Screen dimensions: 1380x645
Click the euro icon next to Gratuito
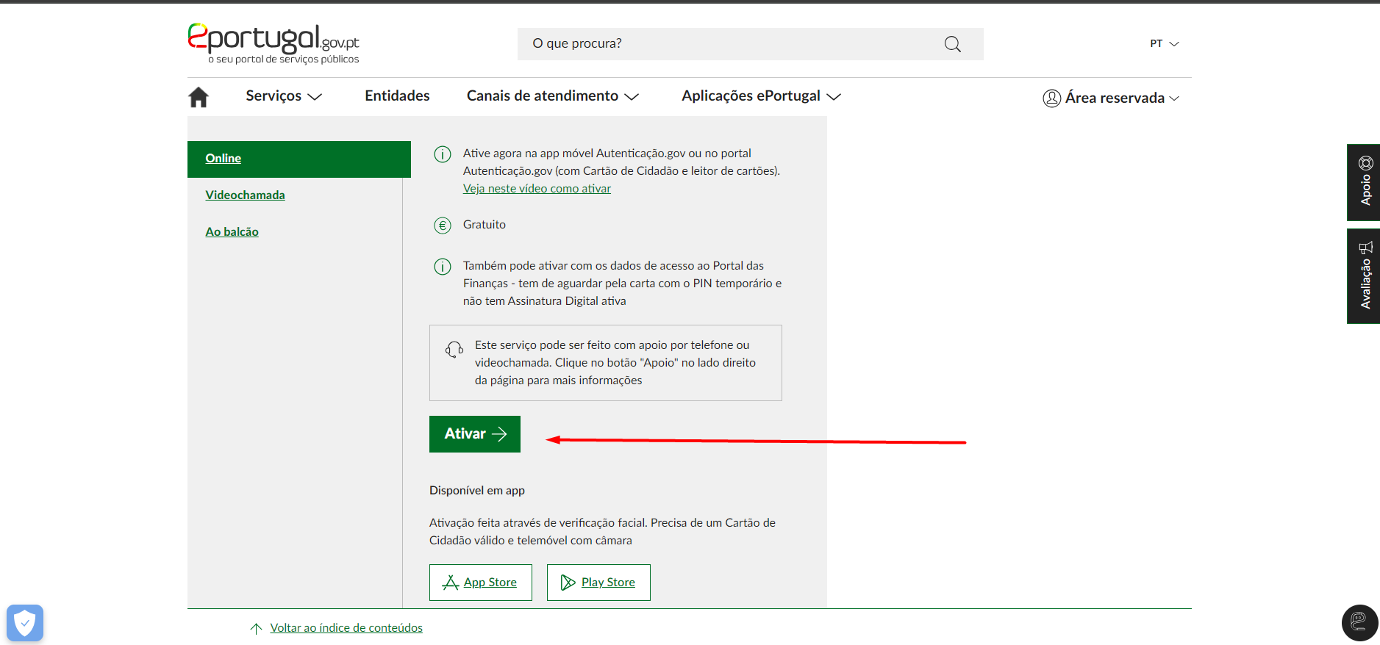point(443,226)
